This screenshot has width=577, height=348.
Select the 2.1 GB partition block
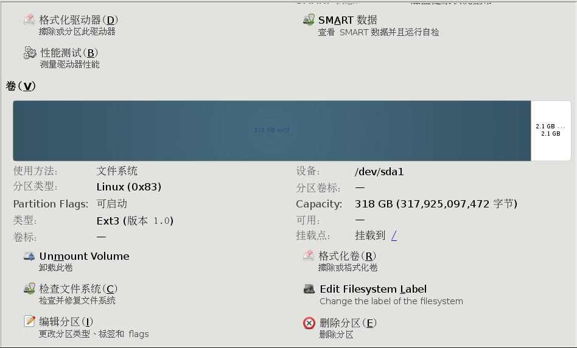551,131
